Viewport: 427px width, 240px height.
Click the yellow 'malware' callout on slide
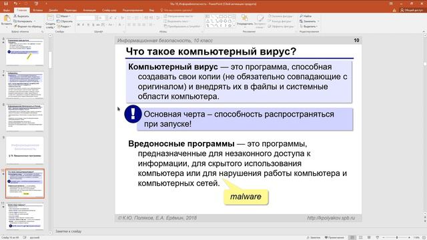point(246,197)
